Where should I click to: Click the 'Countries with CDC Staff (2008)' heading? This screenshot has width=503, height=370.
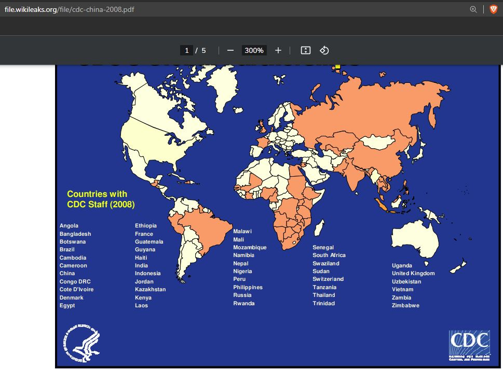pyautogui.click(x=101, y=199)
